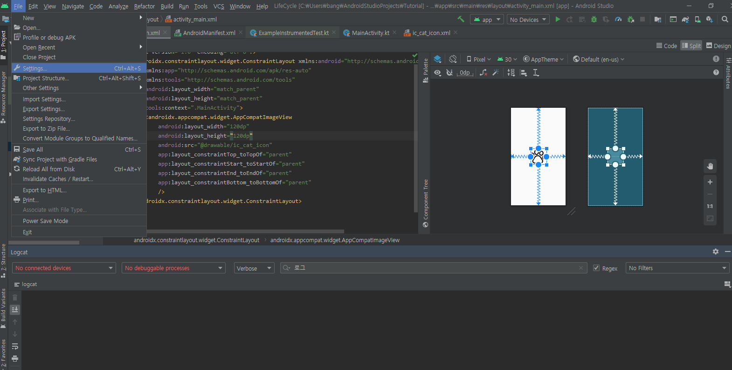Choose Sync Project with Gradle Files
The height and width of the screenshot is (370, 732).
coord(79,159)
